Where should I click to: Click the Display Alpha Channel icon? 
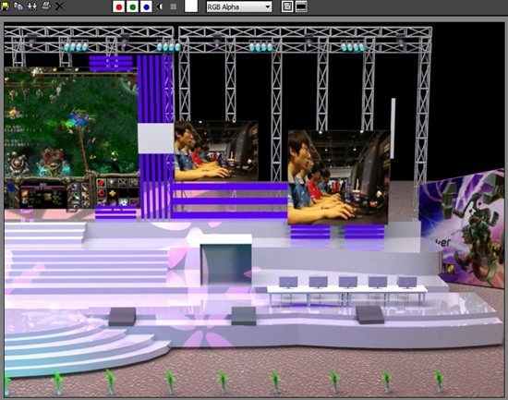tap(160, 6)
